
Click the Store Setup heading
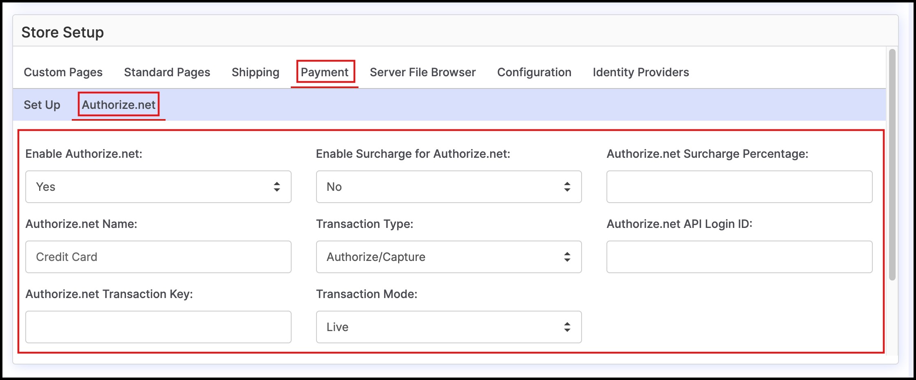point(62,32)
